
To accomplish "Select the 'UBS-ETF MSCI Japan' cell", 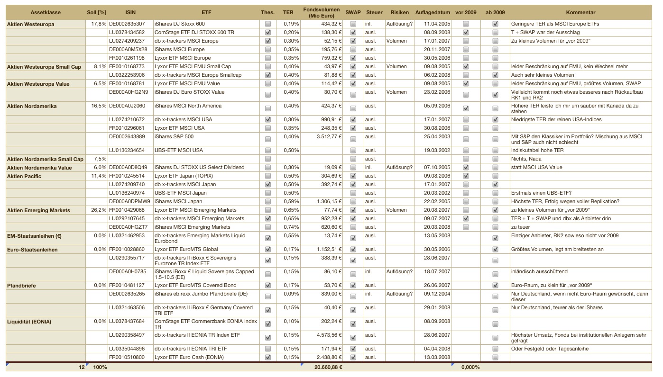I will click(x=206, y=193).
